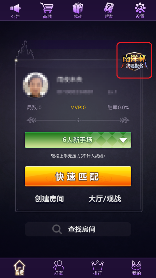
Task: Tap the MVP:0 stat label
Action: (x=78, y=107)
